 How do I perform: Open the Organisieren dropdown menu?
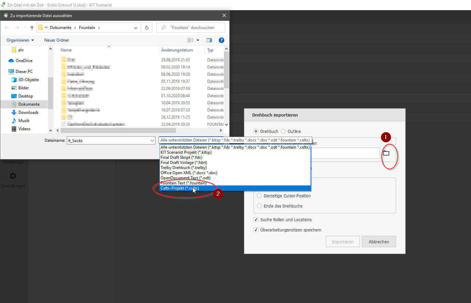click(20, 40)
